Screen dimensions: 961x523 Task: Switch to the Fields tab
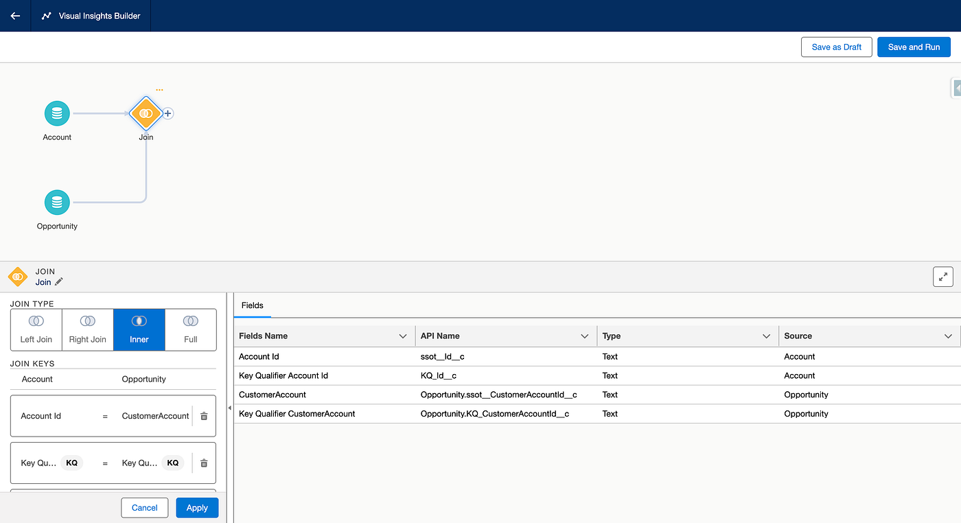coord(253,305)
